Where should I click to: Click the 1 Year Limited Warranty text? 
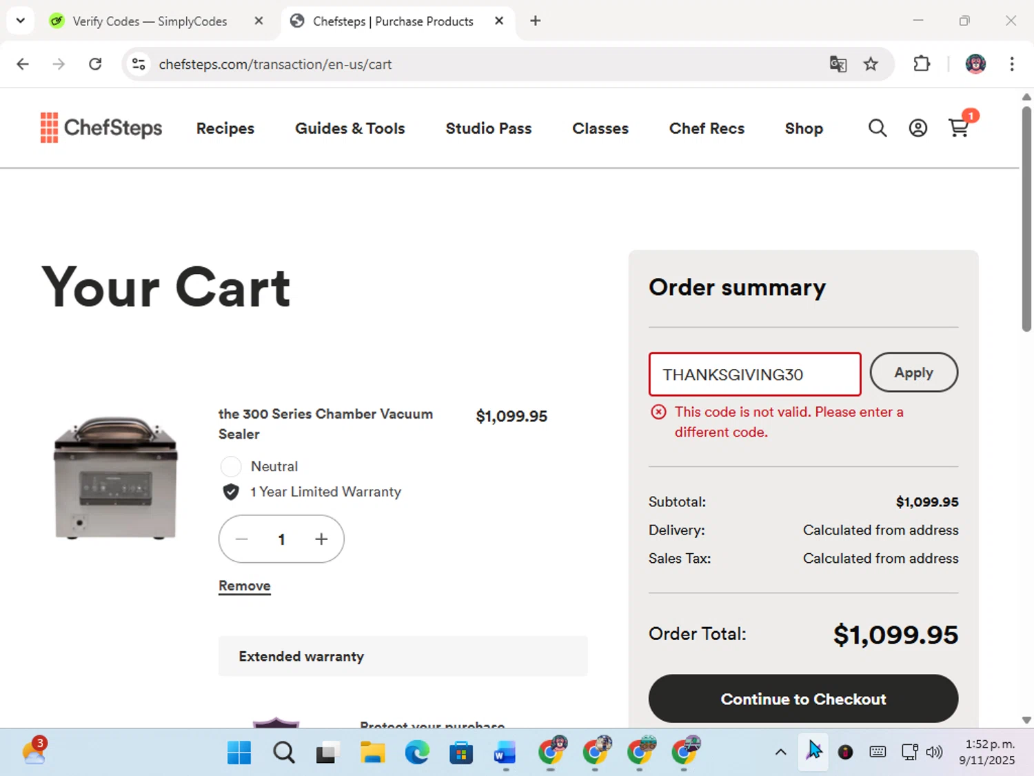(325, 492)
